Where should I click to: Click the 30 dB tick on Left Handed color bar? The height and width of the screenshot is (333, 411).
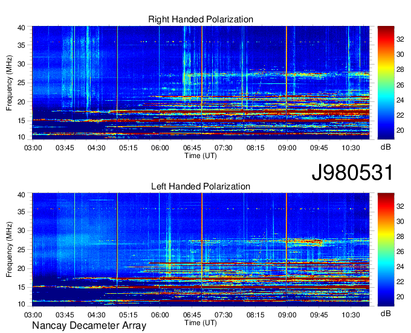click(x=400, y=221)
